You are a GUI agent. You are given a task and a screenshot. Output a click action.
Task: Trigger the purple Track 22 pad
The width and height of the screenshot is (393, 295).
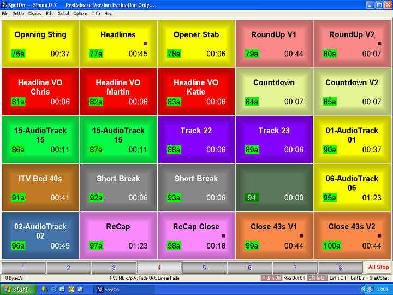(196, 139)
